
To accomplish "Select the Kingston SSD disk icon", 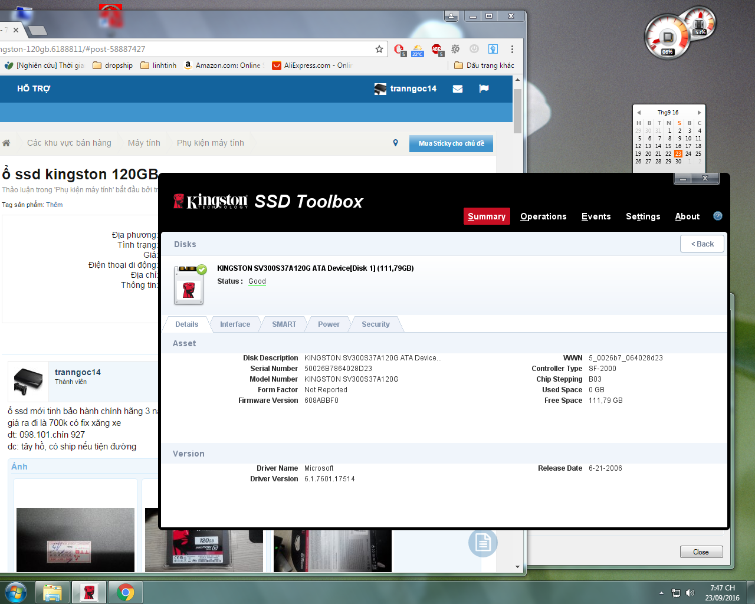I will pyautogui.click(x=190, y=285).
